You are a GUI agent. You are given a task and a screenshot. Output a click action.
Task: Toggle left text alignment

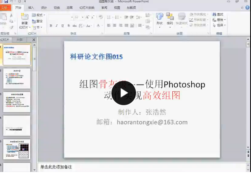click(109, 25)
